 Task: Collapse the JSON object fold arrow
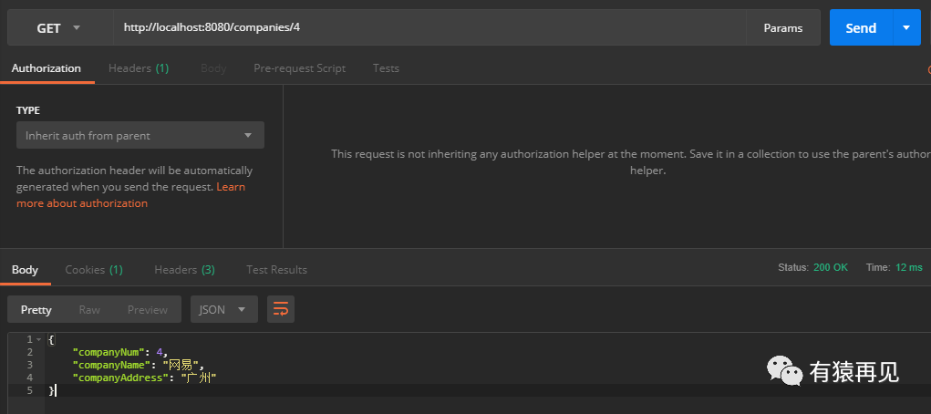[38, 339]
